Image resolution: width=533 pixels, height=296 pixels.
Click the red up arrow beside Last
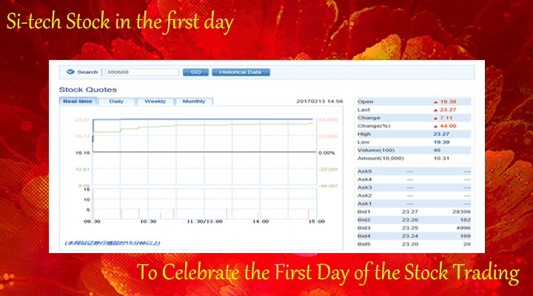pos(435,110)
